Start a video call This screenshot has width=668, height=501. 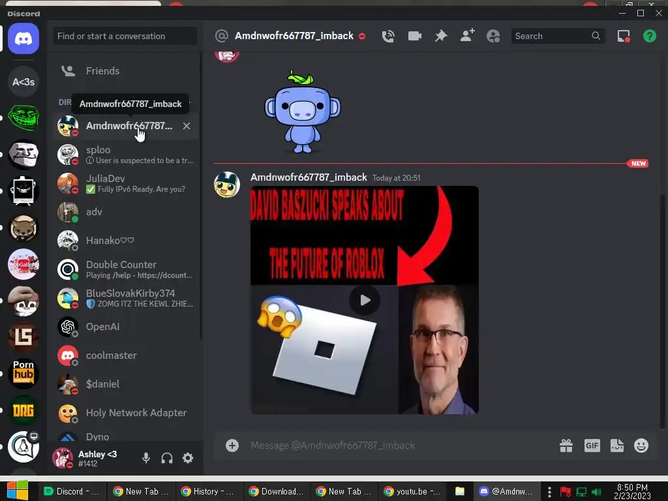[x=414, y=37]
